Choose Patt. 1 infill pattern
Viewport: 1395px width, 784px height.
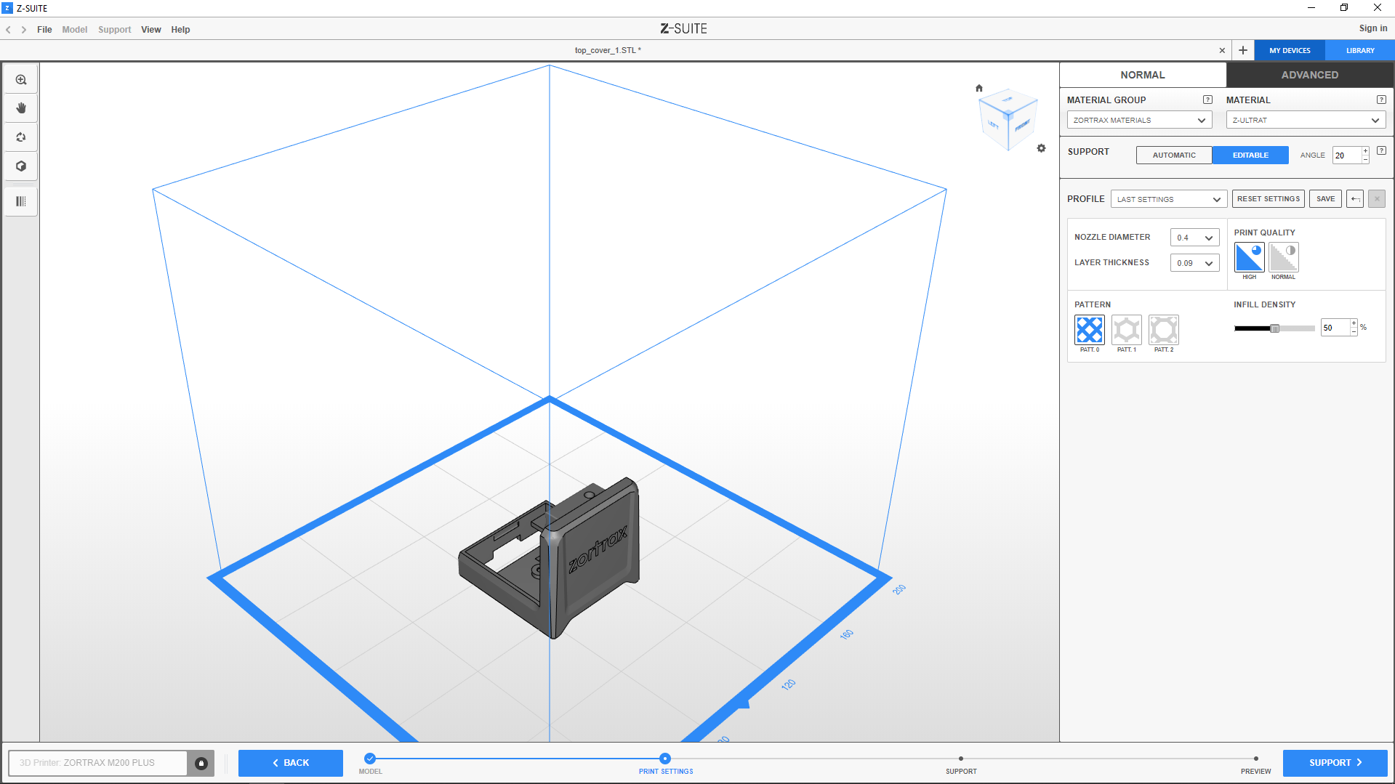tap(1126, 330)
